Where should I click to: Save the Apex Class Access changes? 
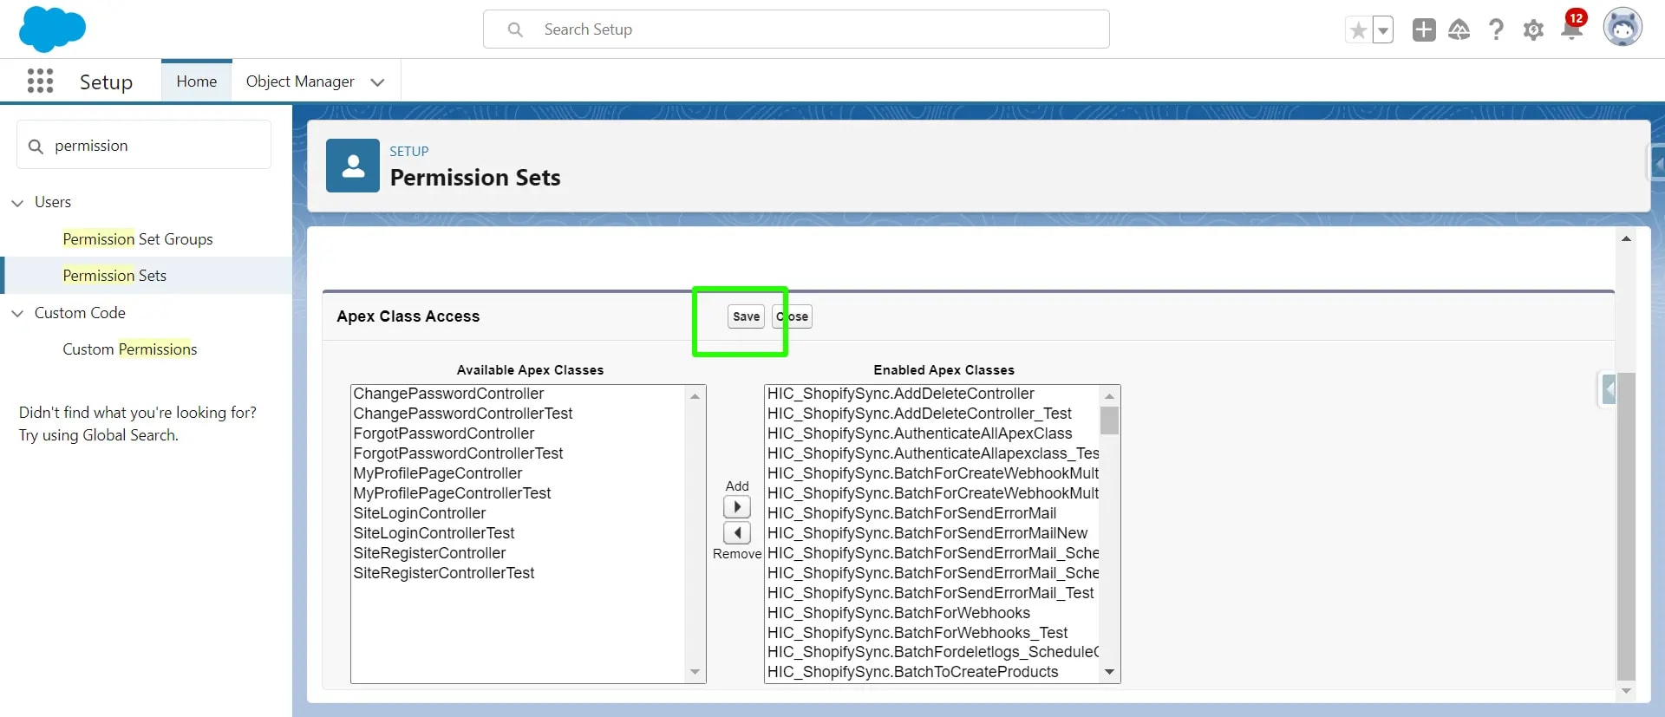746,316
